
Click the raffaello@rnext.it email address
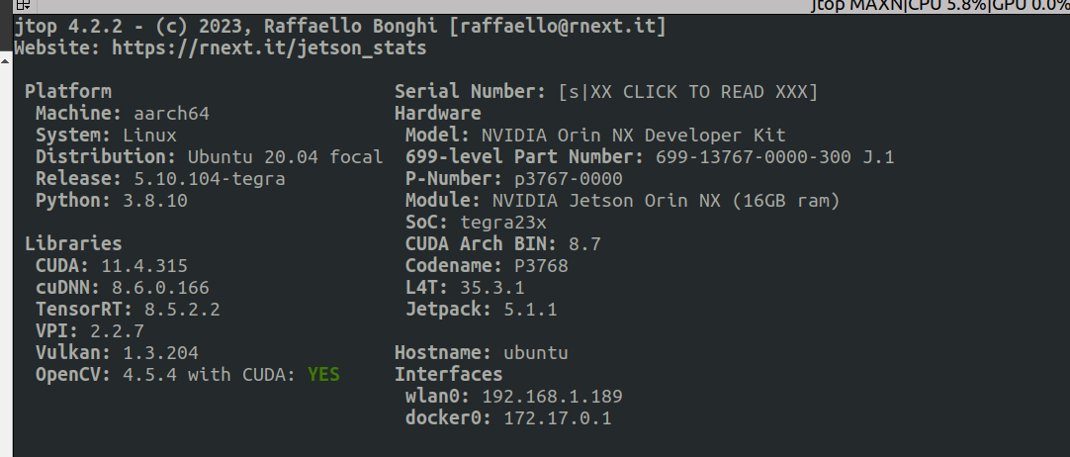point(558,27)
